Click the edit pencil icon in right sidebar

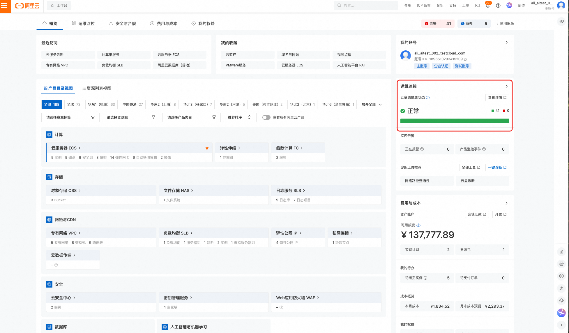click(561, 288)
